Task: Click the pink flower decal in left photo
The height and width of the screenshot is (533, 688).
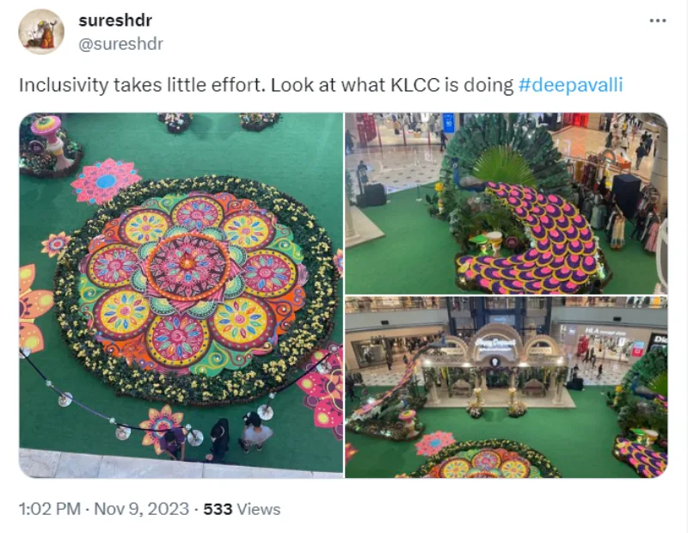Action: coord(105,181)
